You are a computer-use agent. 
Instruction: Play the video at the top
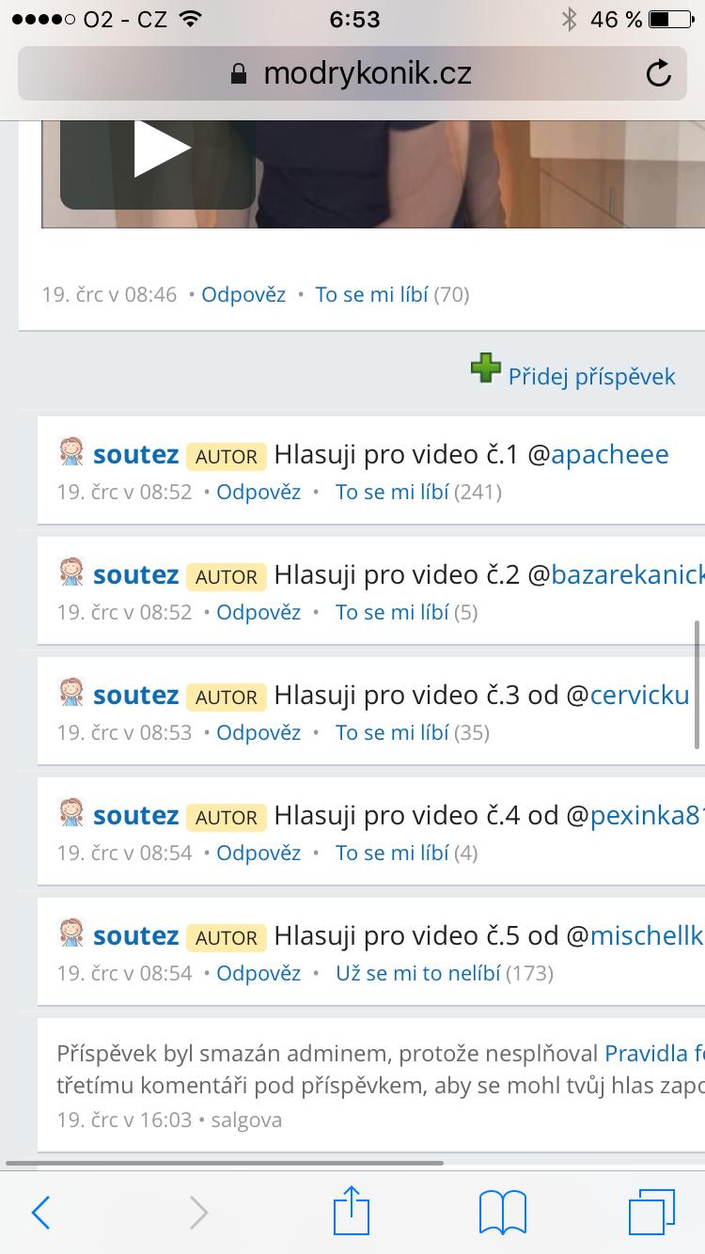click(x=160, y=149)
